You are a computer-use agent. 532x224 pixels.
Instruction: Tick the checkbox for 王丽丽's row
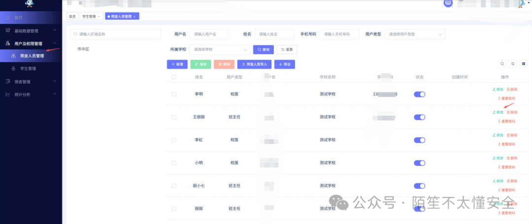174,117
